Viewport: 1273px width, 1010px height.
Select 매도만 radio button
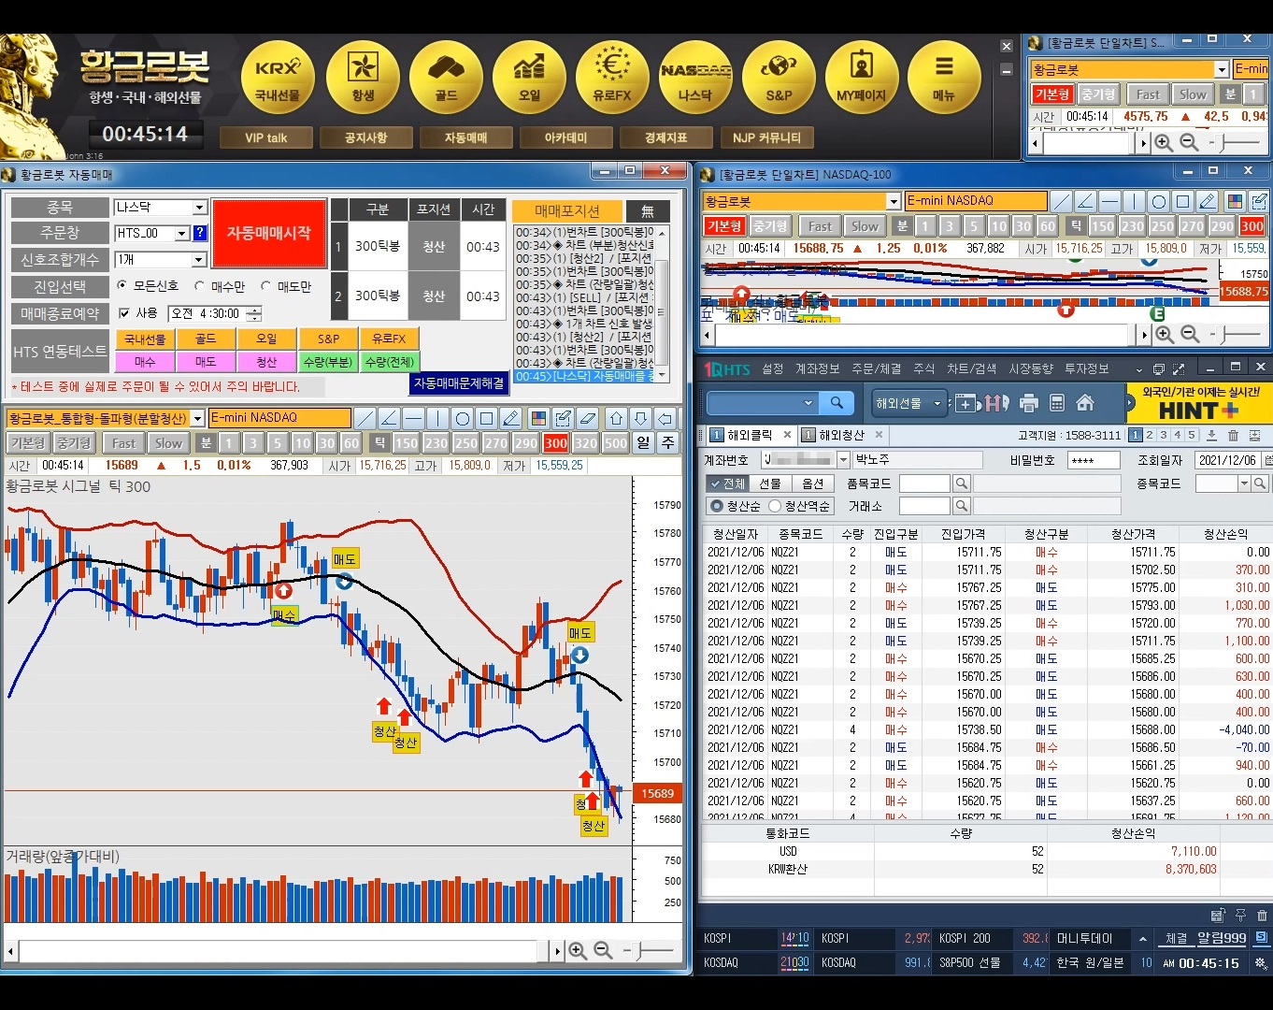266,285
